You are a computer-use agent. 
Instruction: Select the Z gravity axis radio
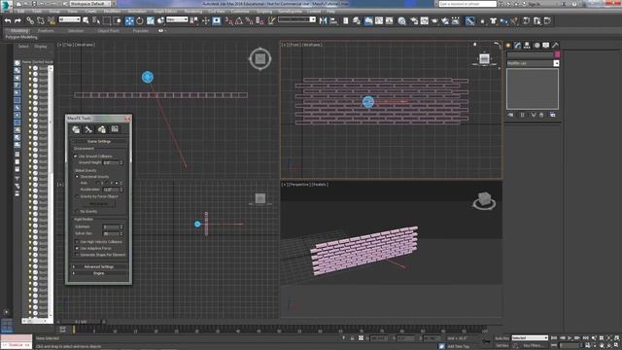coord(117,183)
